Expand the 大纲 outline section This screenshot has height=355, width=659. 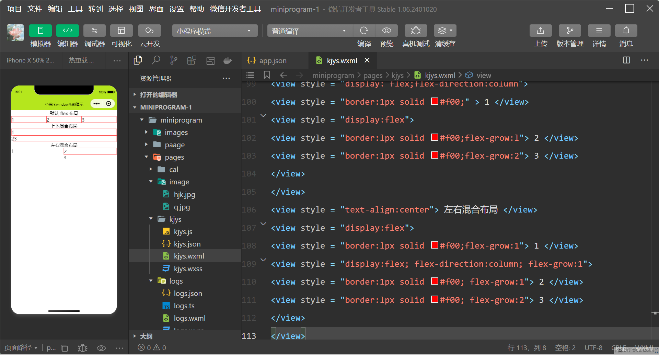click(185, 336)
